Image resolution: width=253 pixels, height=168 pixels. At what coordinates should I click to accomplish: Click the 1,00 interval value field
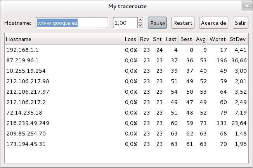(x=125, y=23)
